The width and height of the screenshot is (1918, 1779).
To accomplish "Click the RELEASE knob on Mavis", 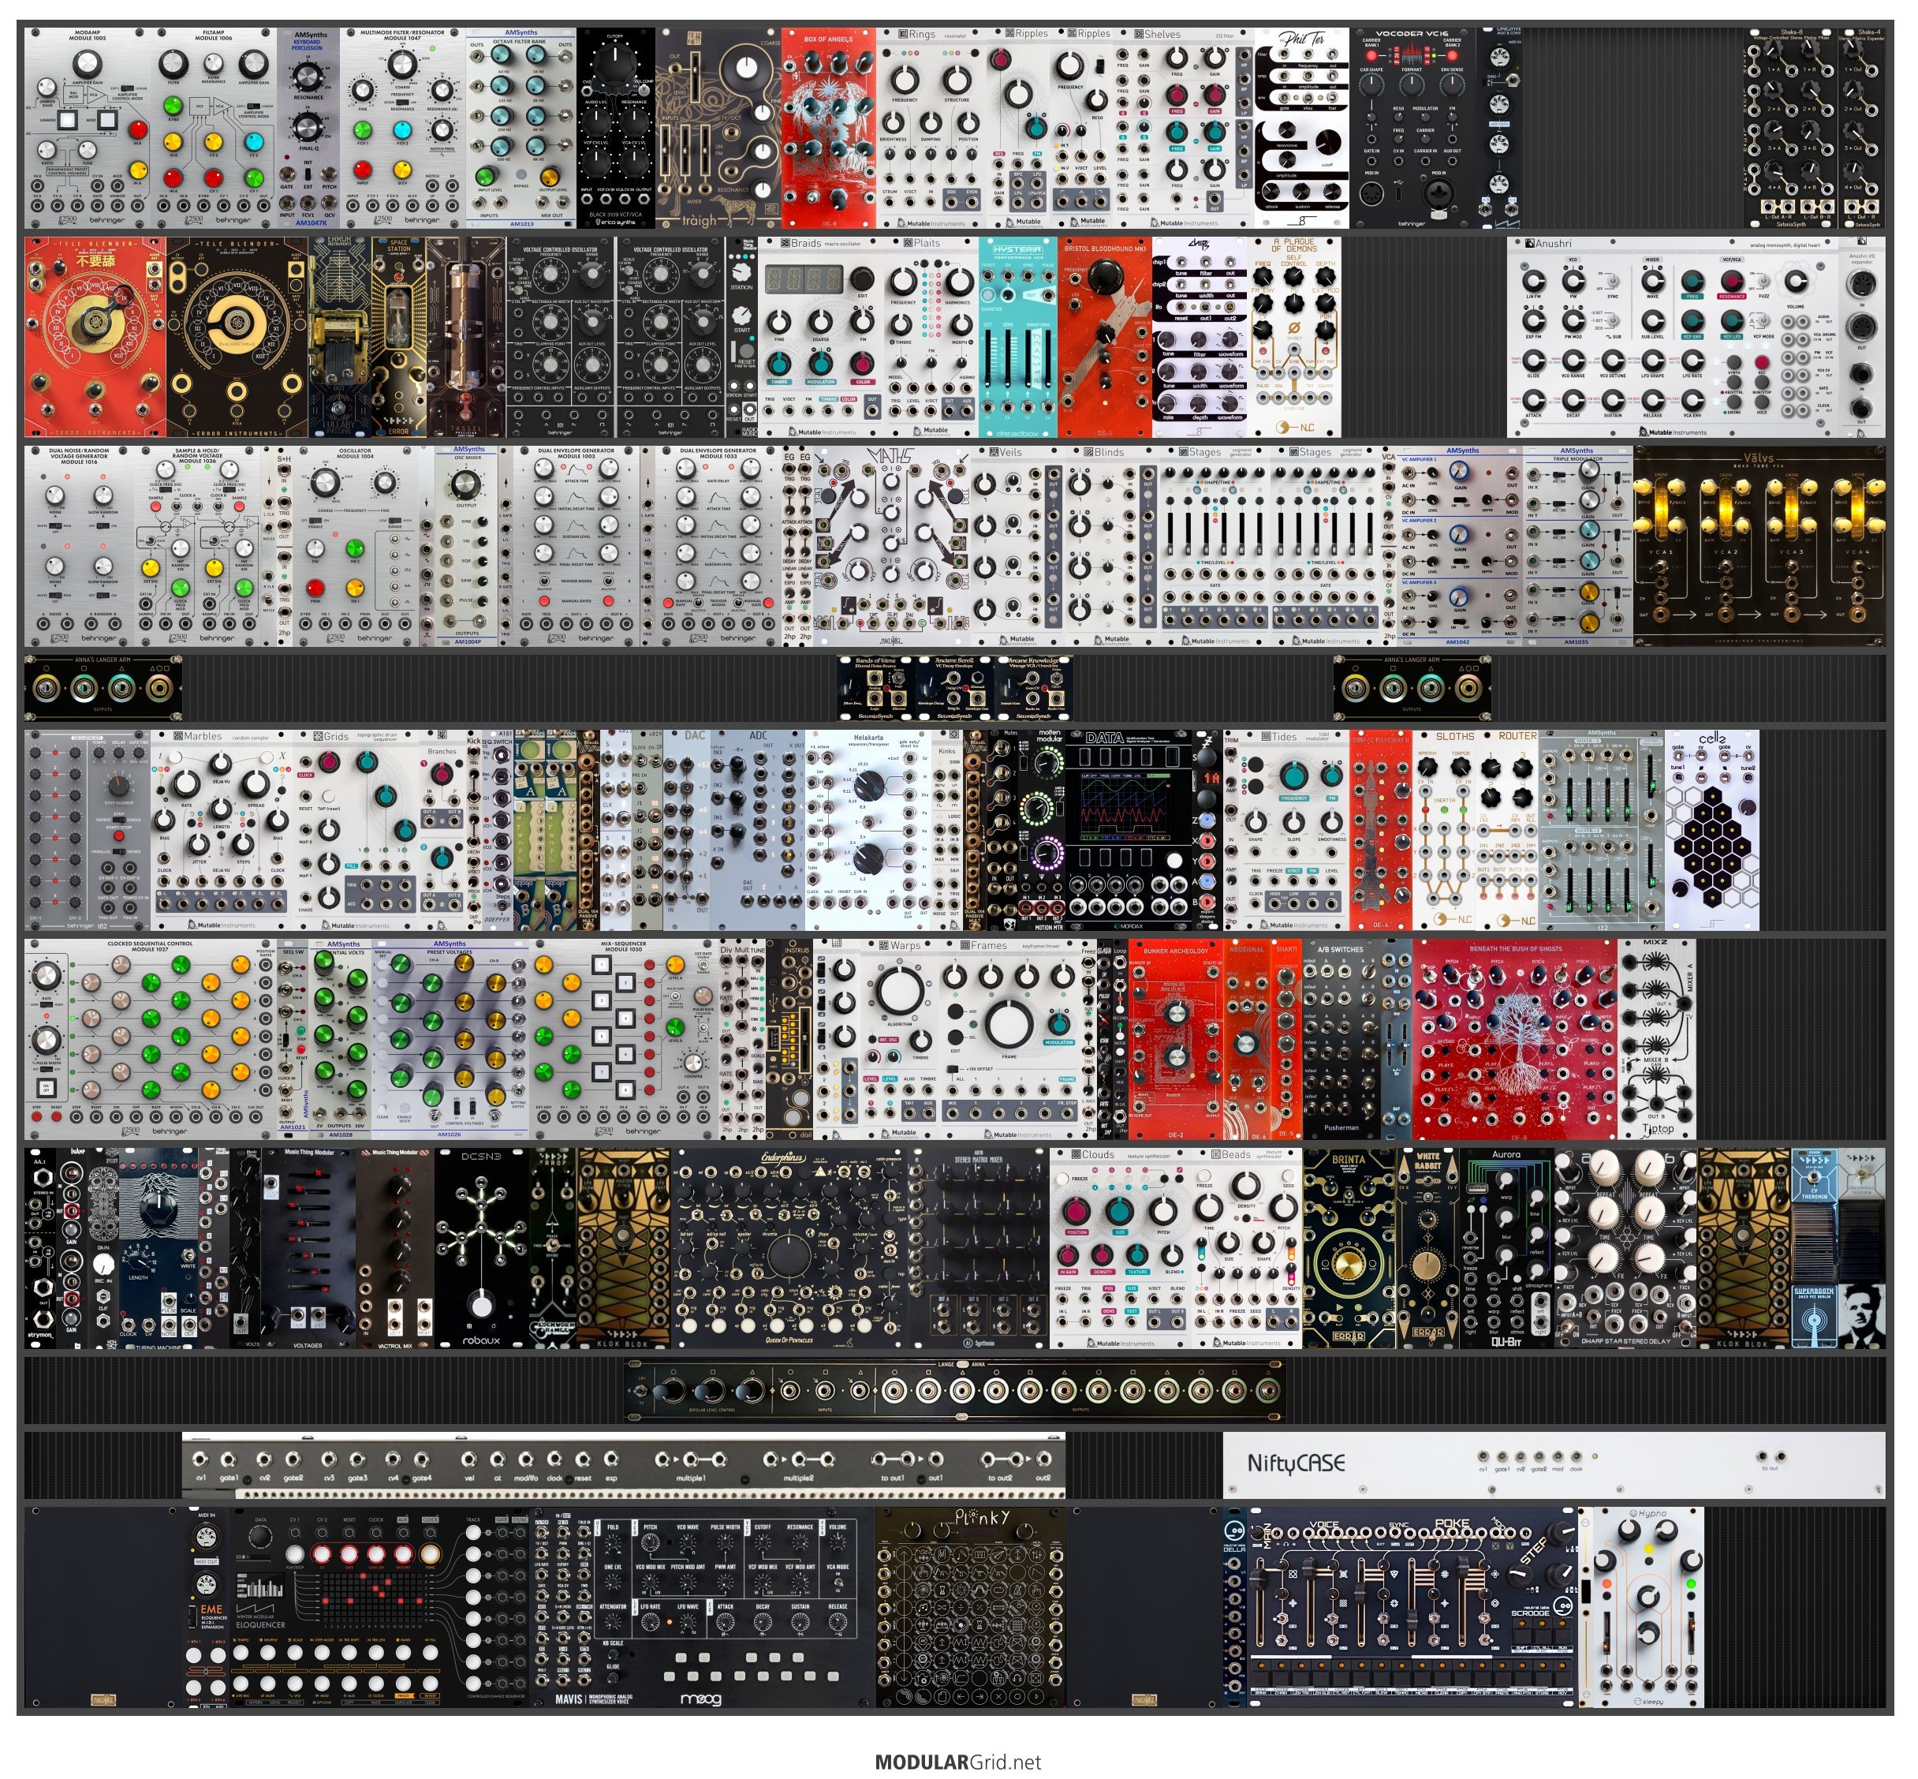I will [838, 1622].
